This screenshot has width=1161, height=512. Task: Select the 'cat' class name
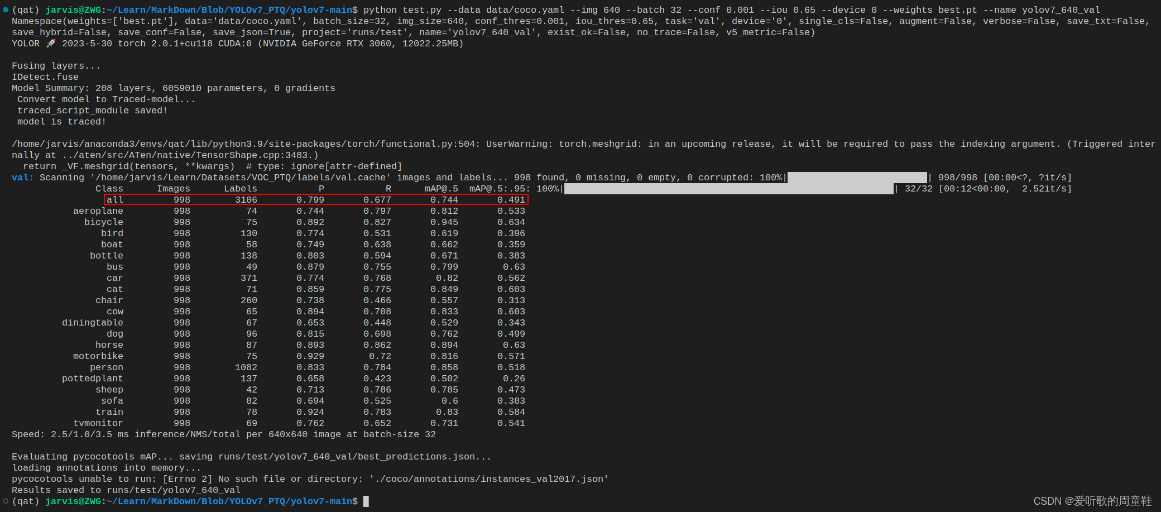[x=115, y=289]
